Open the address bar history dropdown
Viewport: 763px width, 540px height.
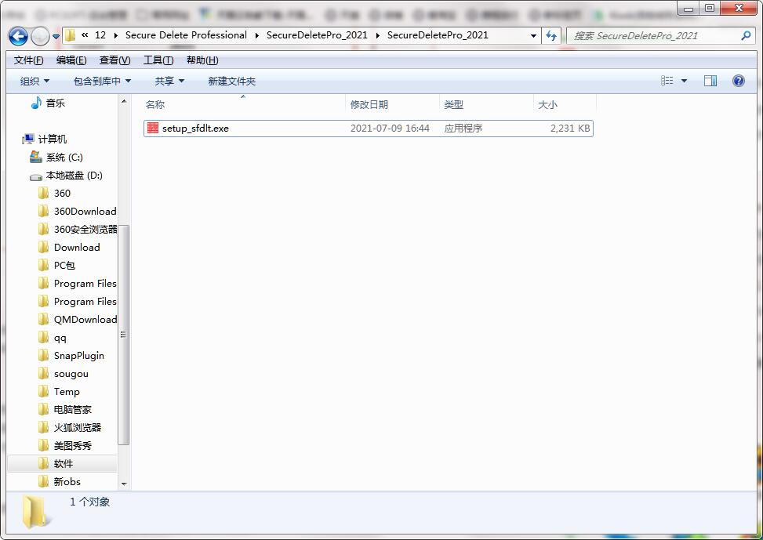[x=532, y=35]
